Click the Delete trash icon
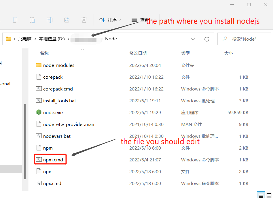Viewport: 273px width, 198px height. (84, 20)
